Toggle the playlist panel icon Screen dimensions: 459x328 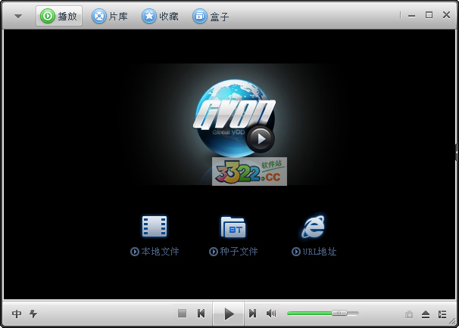point(442,314)
